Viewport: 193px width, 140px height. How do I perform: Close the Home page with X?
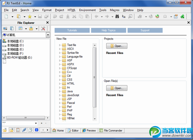[x=188, y=22]
